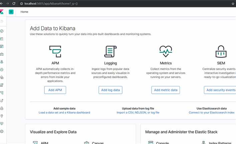Viewport: 236px width, 144px height.
Task: Click the Logging card title
Action: coord(110,63)
